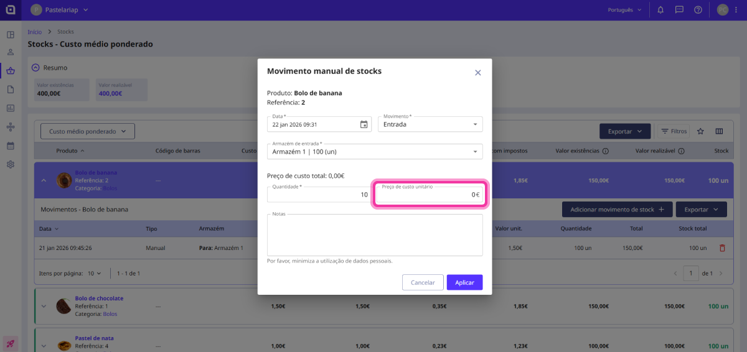This screenshot has width=747, height=352.
Task: Open the column layout icon
Action: [719, 131]
